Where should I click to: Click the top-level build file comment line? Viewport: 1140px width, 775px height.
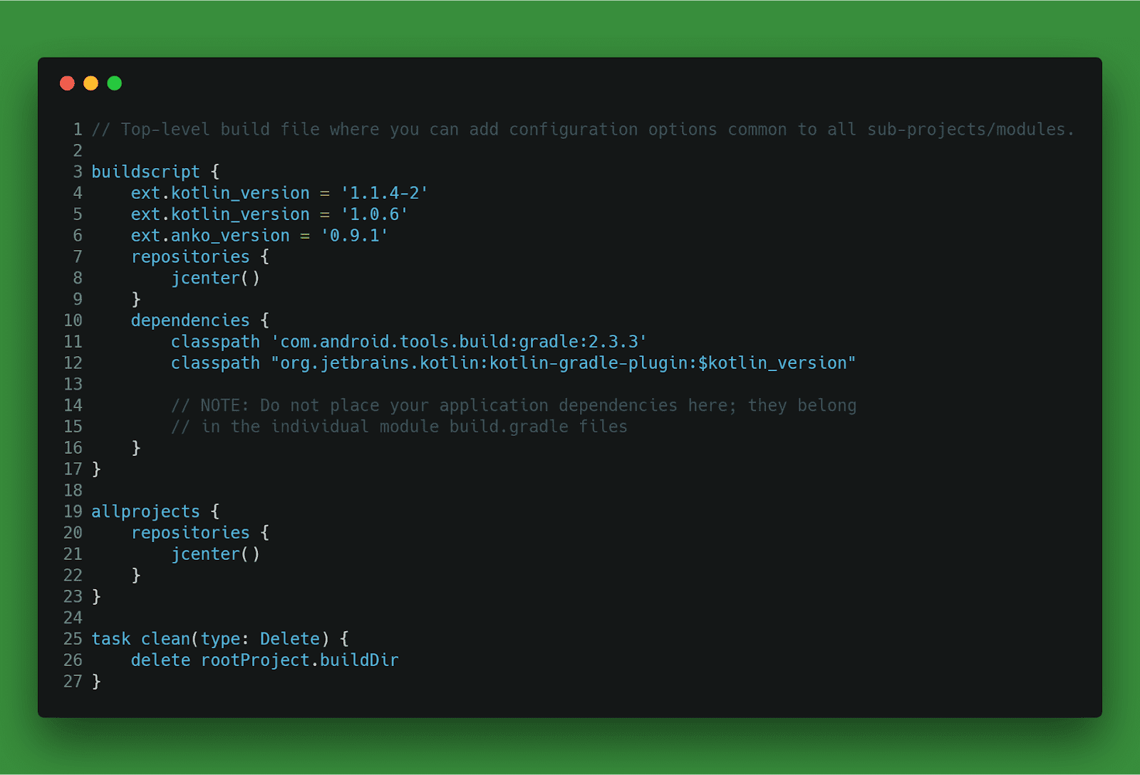pos(583,130)
